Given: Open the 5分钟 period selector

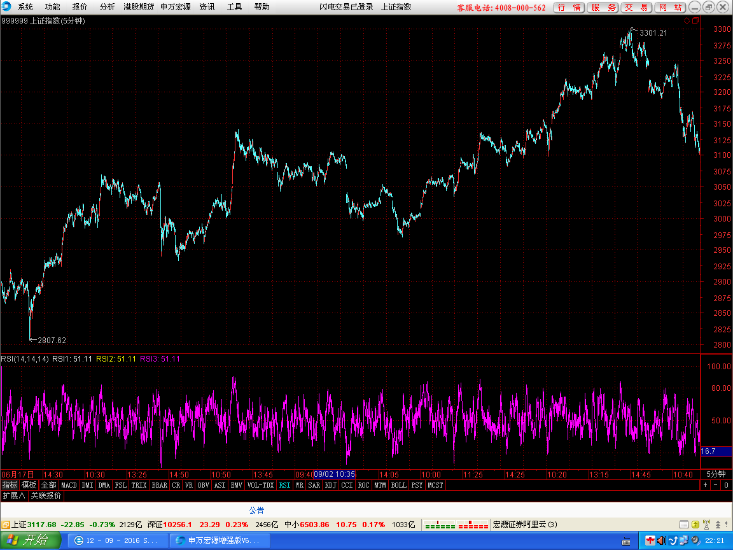Looking at the screenshot, I should pyautogui.click(x=716, y=474).
